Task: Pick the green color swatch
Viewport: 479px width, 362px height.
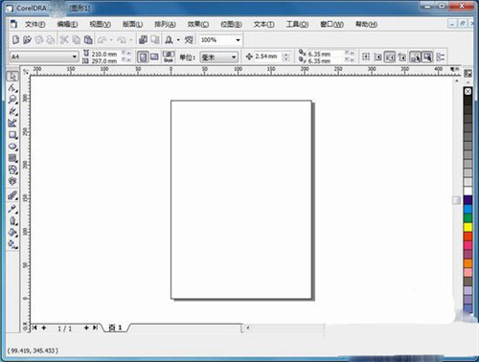Action: [x=468, y=218]
